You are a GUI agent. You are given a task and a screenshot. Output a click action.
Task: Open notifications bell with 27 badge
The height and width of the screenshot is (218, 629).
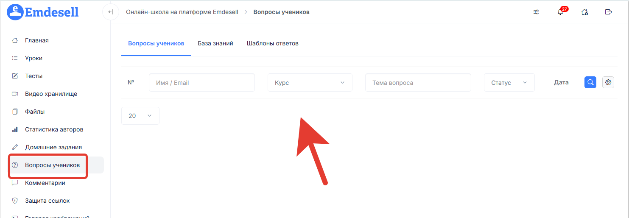coord(560,12)
